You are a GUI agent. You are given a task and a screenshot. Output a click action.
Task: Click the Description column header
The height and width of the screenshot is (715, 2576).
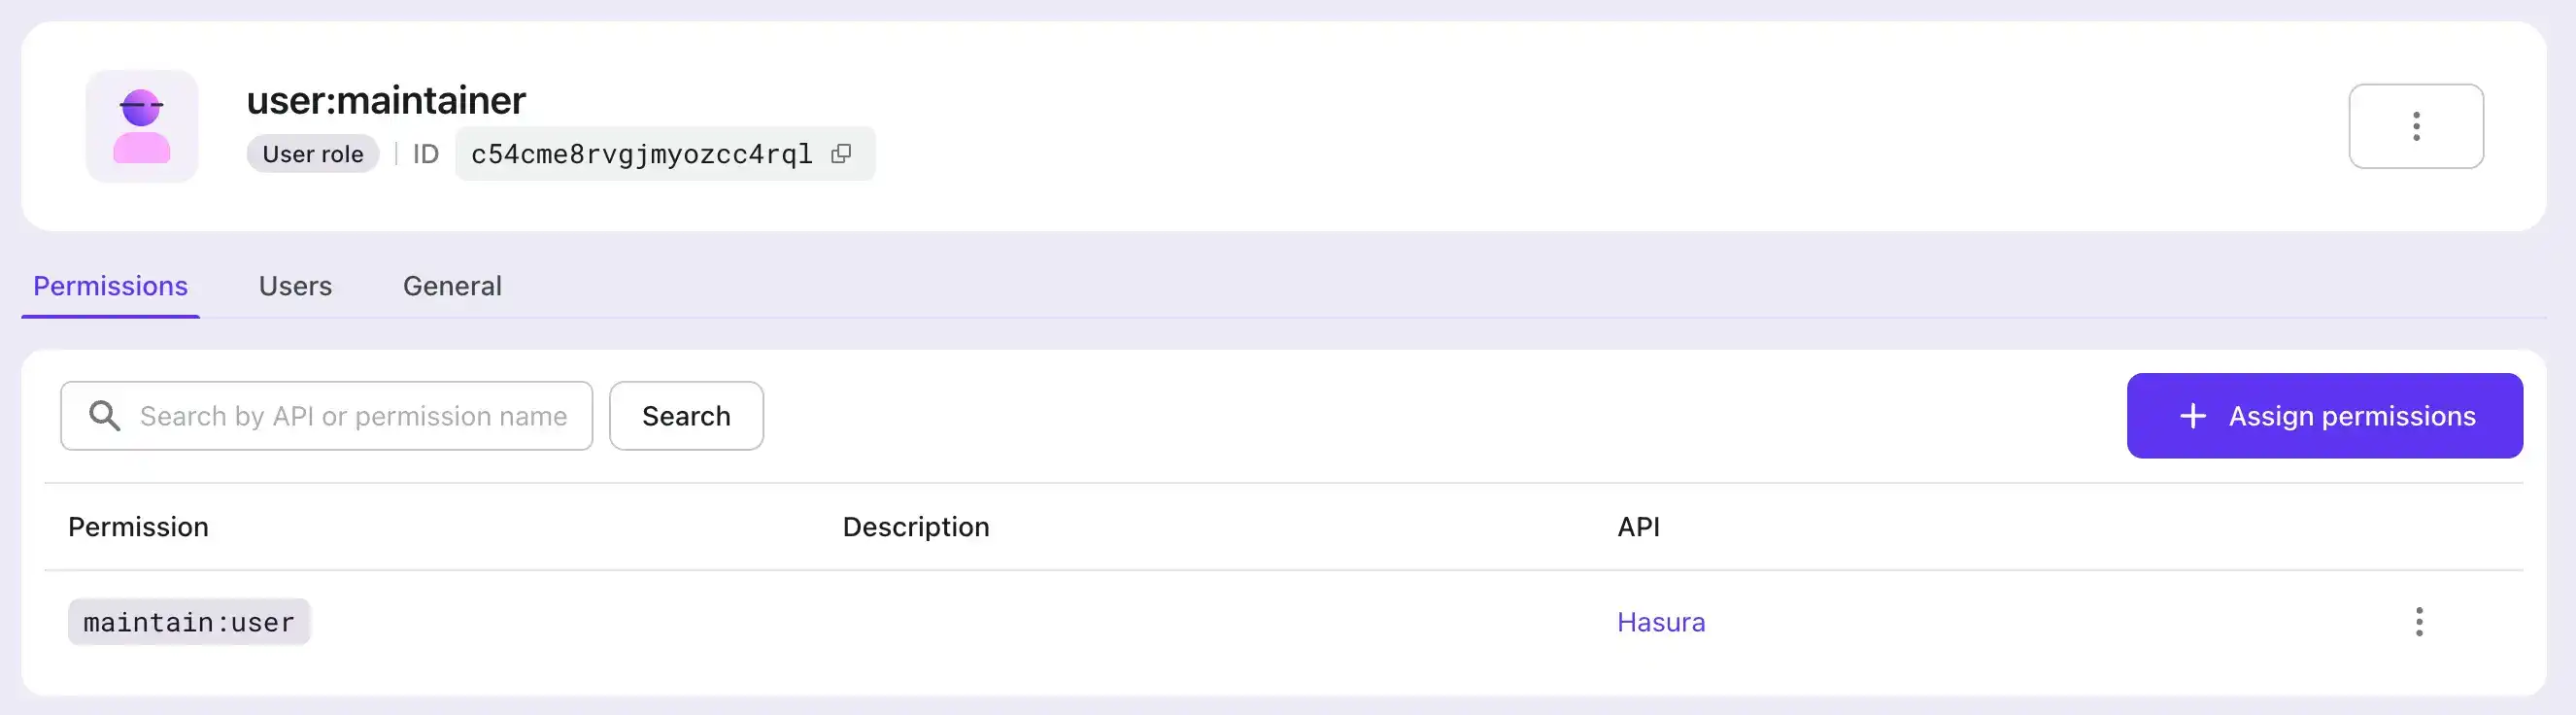coord(915,527)
